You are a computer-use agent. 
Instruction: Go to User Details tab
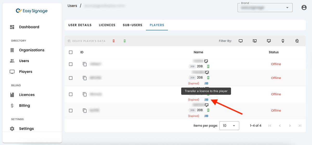80,25
